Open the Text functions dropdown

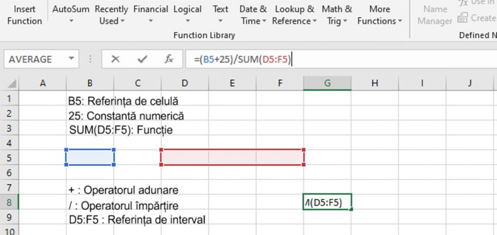tap(220, 15)
